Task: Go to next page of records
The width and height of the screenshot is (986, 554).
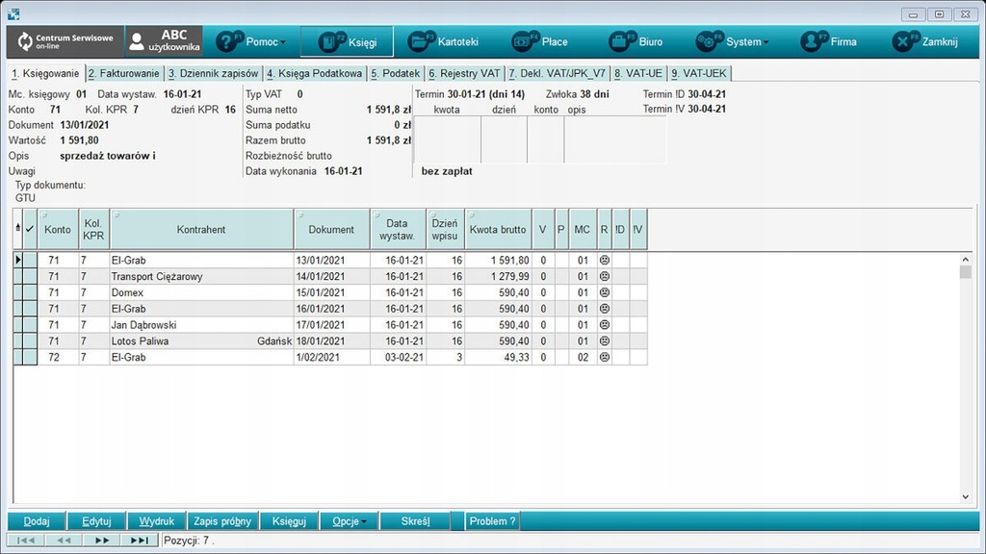Action: (101, 541)
